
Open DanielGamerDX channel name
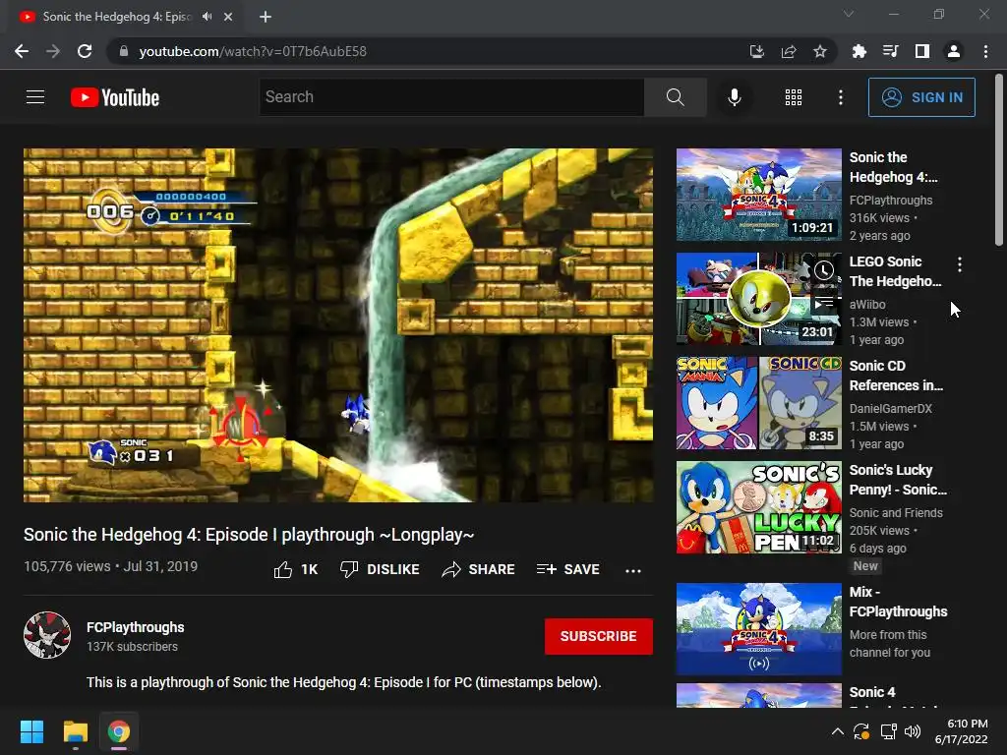point(890,408)
